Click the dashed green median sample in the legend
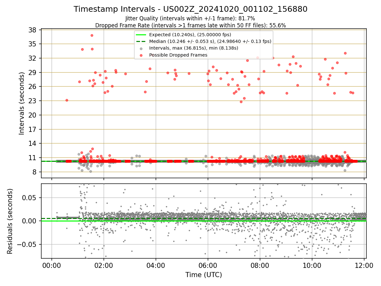 pyautogui.click(x=141, y=41)
